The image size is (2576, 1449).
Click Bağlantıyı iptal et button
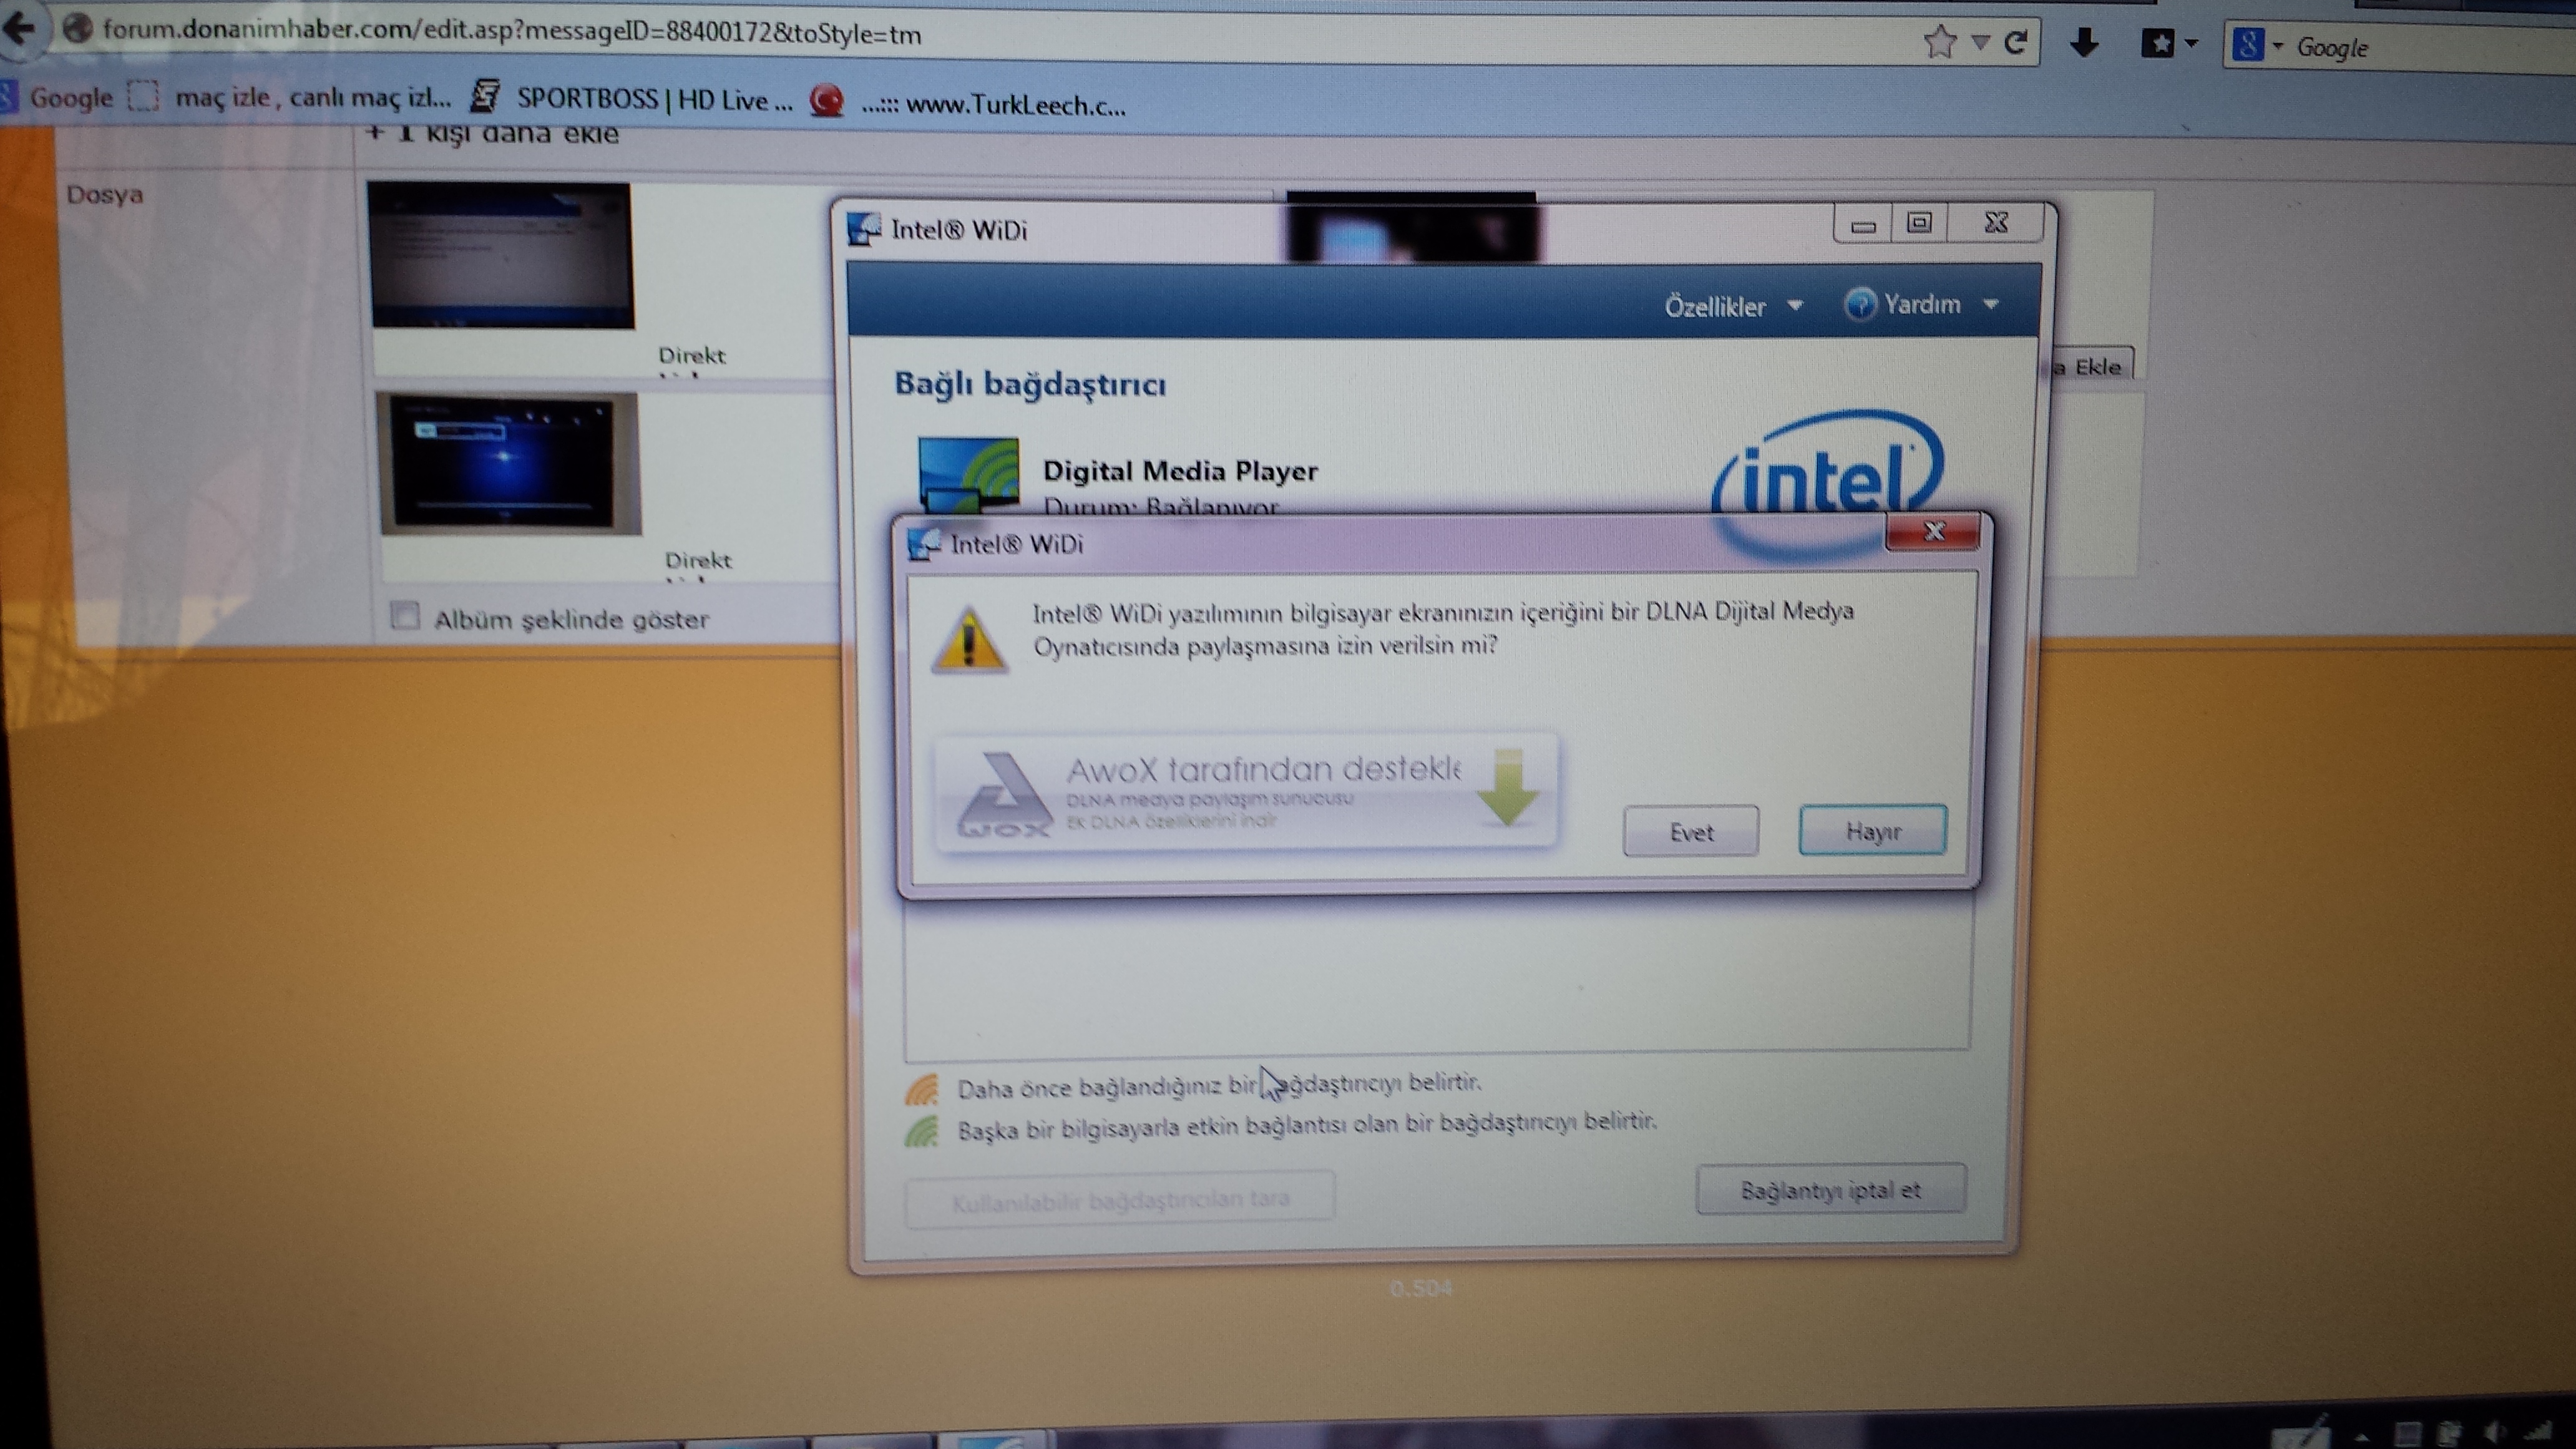click(1830, 1190)
